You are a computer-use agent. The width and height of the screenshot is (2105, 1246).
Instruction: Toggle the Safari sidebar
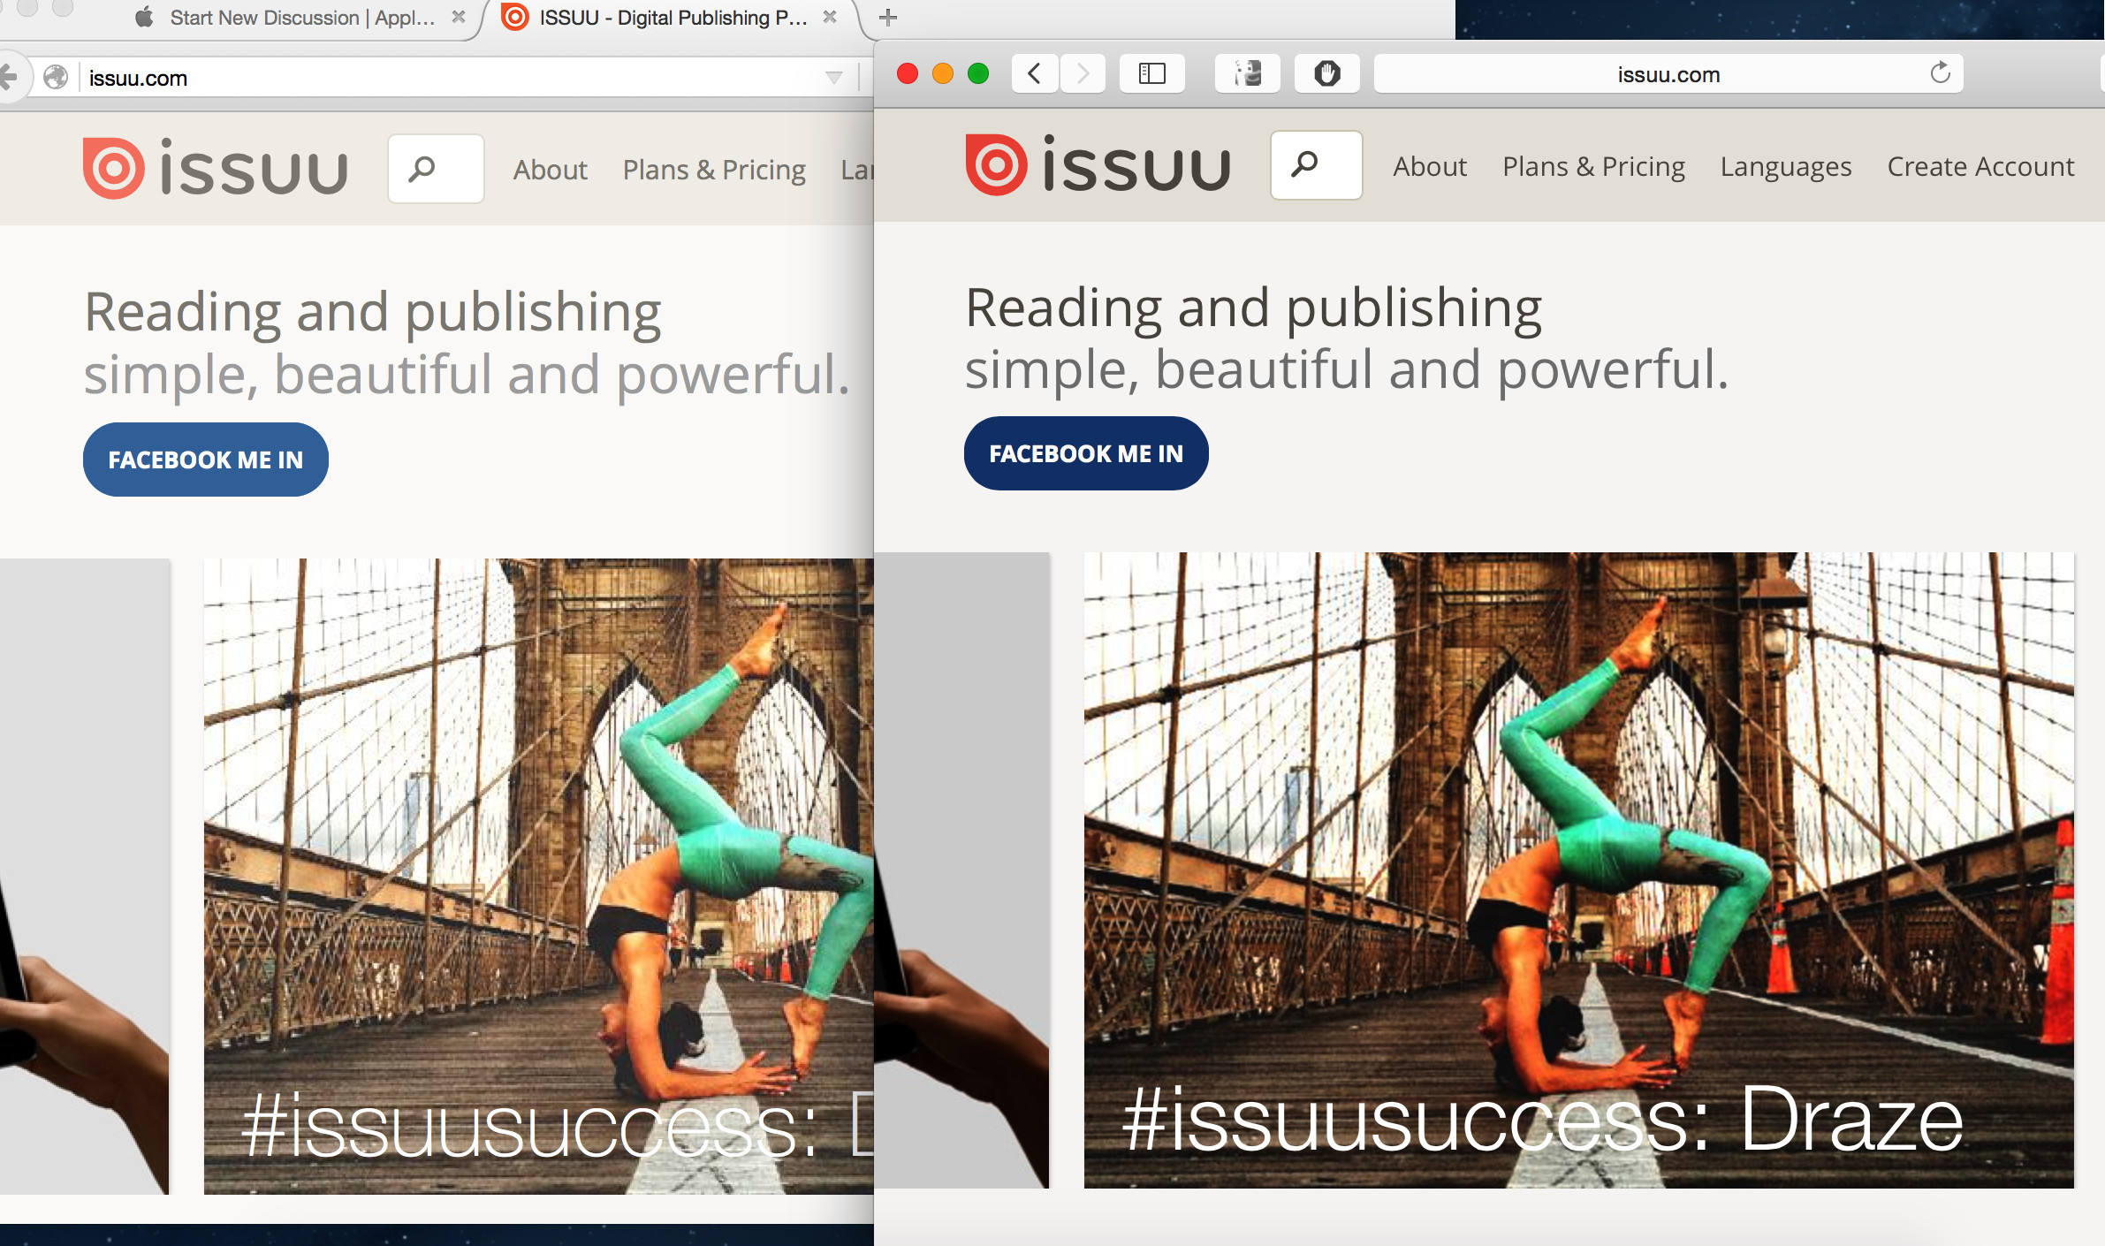[1151, 73]
